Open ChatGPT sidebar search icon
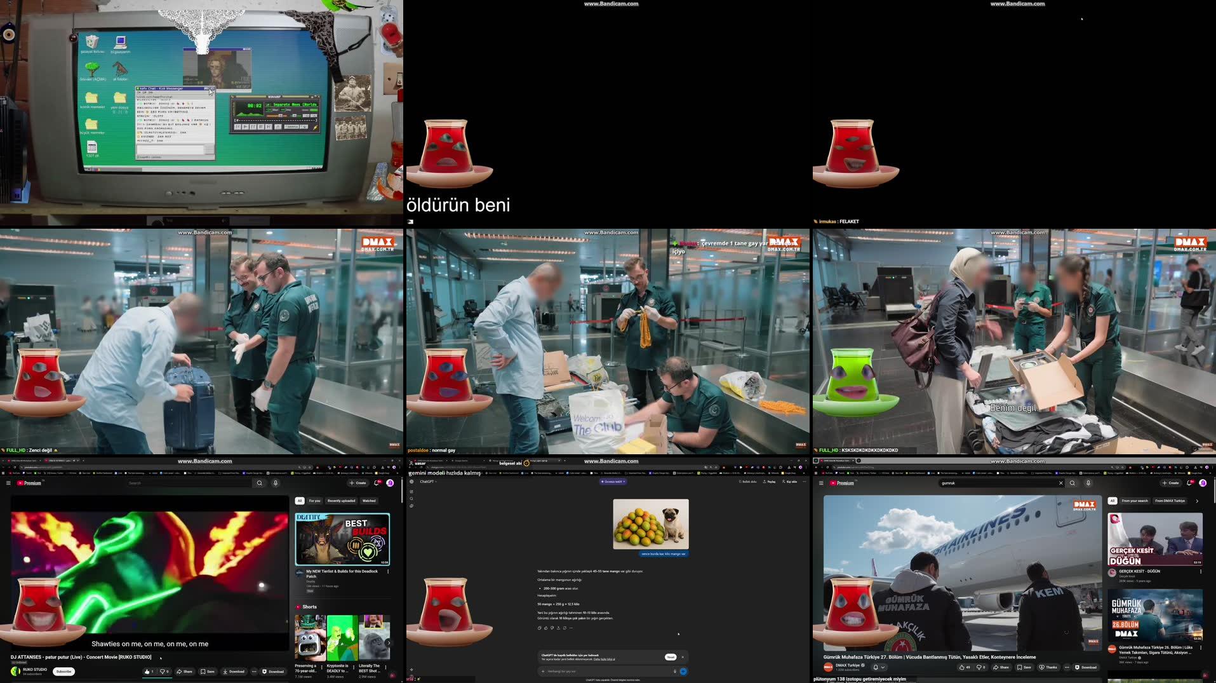Image resolution: width=1216 pixels, height=683 pixels. click(x=411, y=499)
